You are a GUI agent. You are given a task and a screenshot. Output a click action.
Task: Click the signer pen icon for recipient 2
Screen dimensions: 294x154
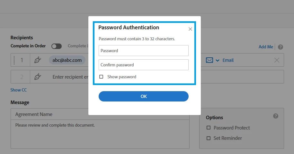coord(38,77)
